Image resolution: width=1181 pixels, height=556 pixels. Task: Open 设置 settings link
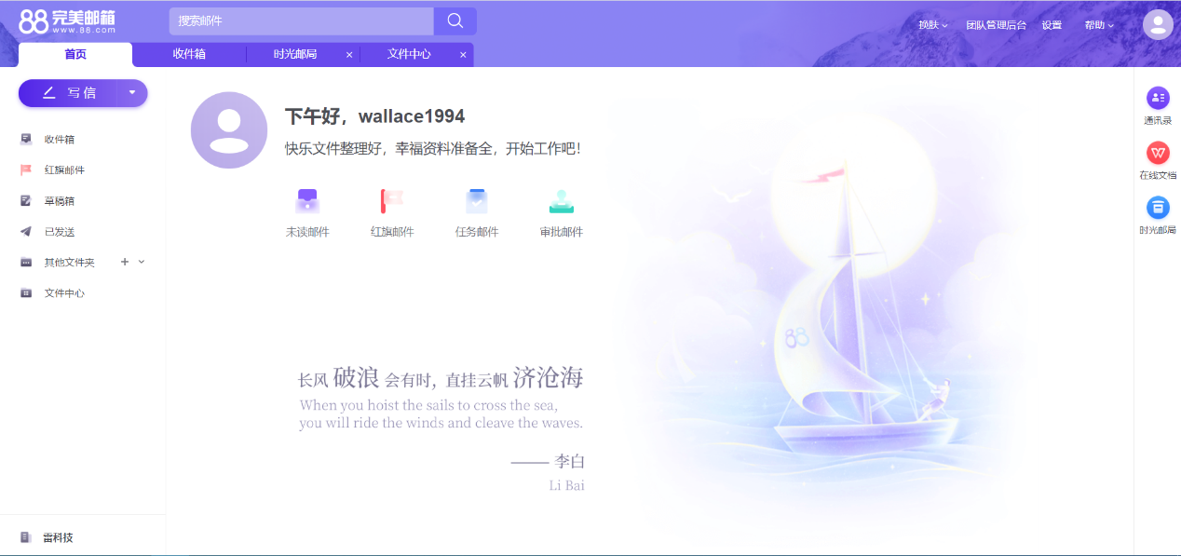pyautogui.click(x=1052, y=25)
